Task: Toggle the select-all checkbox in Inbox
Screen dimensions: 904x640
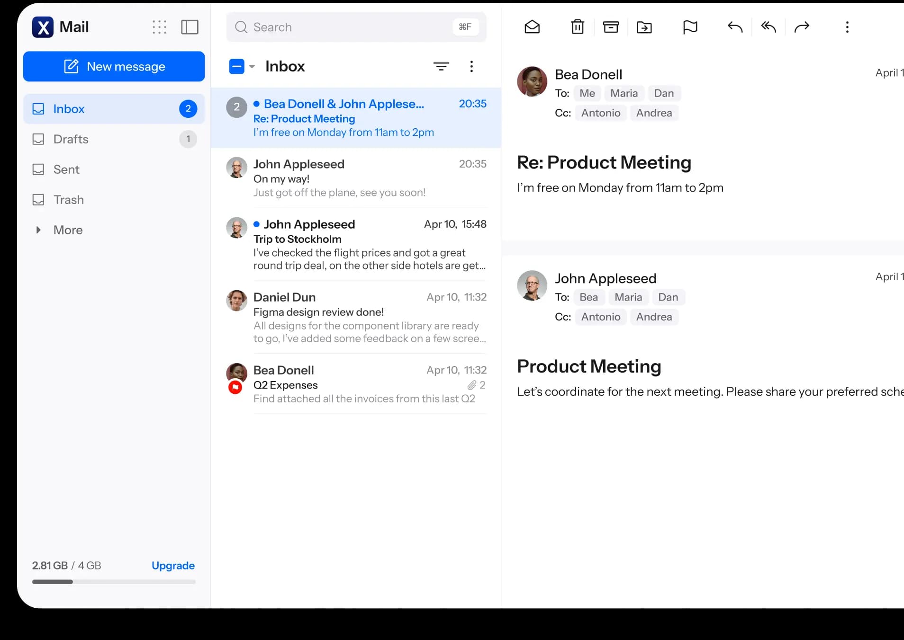Action: pos(236,66)
